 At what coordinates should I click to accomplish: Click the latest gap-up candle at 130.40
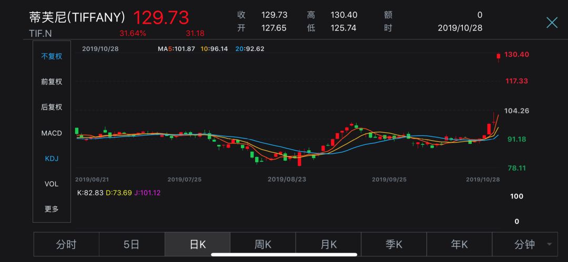(x=499, y=57)
